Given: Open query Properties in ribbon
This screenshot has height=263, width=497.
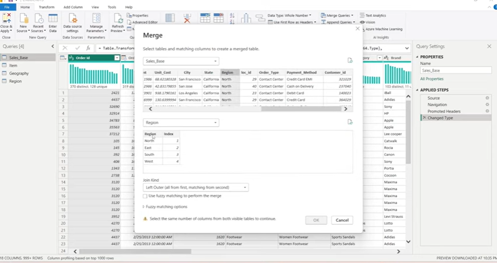Looking at the screenshot, I should tap(138, 15).
